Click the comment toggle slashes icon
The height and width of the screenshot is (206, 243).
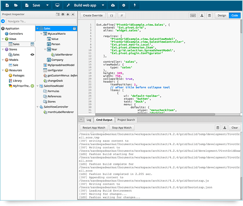click(121, 15)
